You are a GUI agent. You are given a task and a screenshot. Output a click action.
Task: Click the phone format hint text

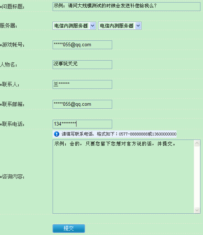point(119,134)
